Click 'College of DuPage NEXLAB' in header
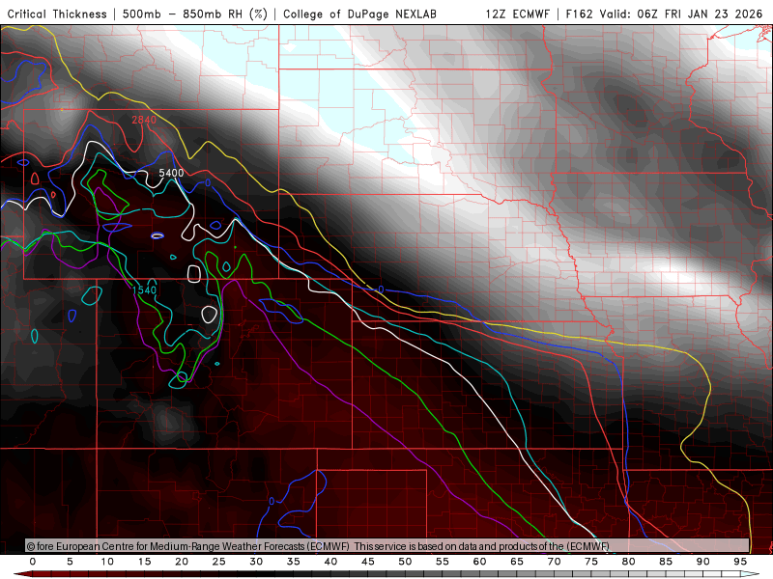The height and width of the screenshot is (579, 773). click(x=359, y=14)
